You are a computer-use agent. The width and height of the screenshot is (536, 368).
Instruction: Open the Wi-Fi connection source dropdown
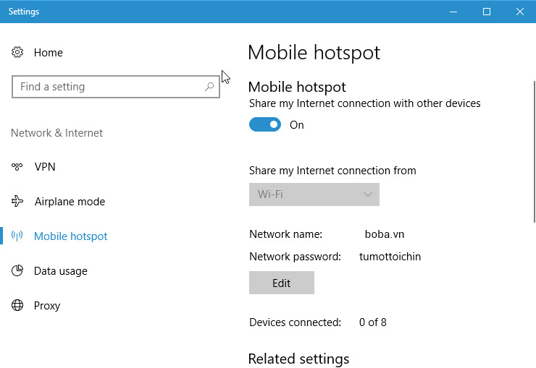click(314, 194)
